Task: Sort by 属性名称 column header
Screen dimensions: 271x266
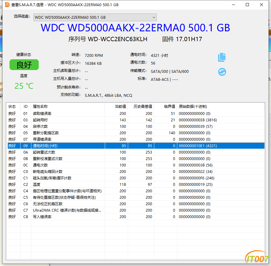Action: (68, 107)
